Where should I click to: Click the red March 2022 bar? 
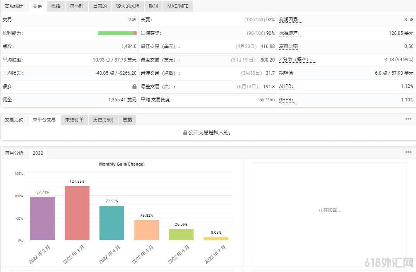pyautogui.click(x=77, y=213)
